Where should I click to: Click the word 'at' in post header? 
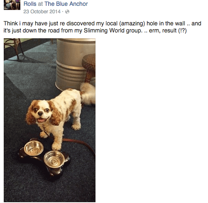(40, 4)
